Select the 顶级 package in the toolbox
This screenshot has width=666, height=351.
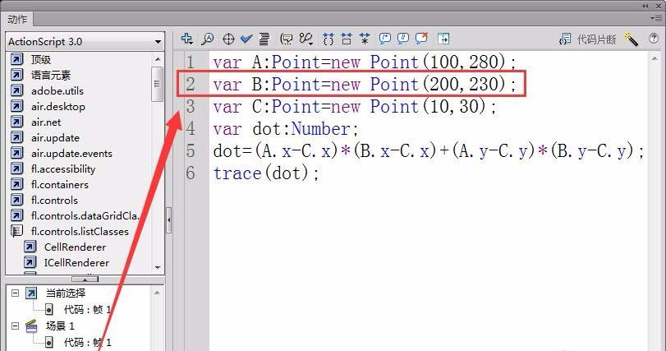(40, 59)
